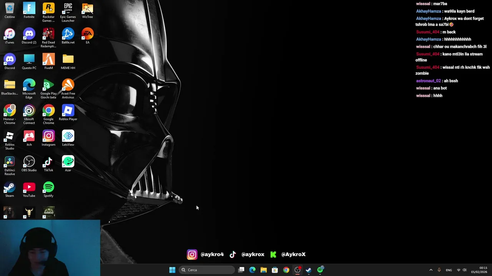
Task: Select the Epic Games Launcher desktop icon
Action: [68, 12]
